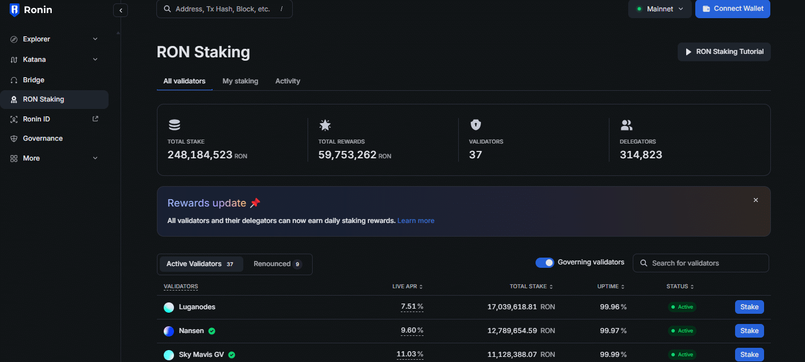The image size is (805, 362).
Task: Open the Activity tab
Action: click(288, 81)
